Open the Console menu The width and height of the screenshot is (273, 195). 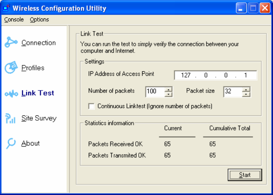pyautogui.click(x=14, y=20)
